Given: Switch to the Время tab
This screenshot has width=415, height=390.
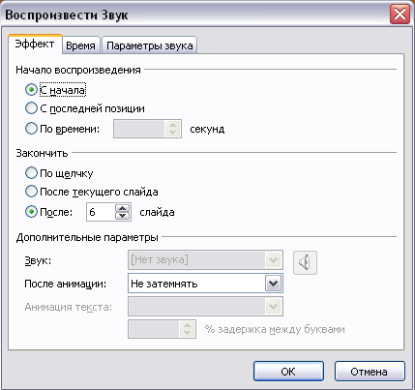Looking at the screenshot, I should pos(81,45).
